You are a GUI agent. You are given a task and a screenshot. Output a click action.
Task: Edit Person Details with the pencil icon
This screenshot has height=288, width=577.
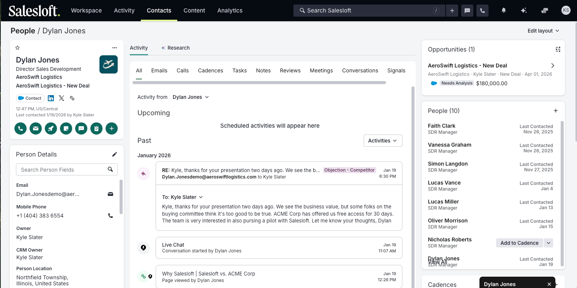pos(115,154)
